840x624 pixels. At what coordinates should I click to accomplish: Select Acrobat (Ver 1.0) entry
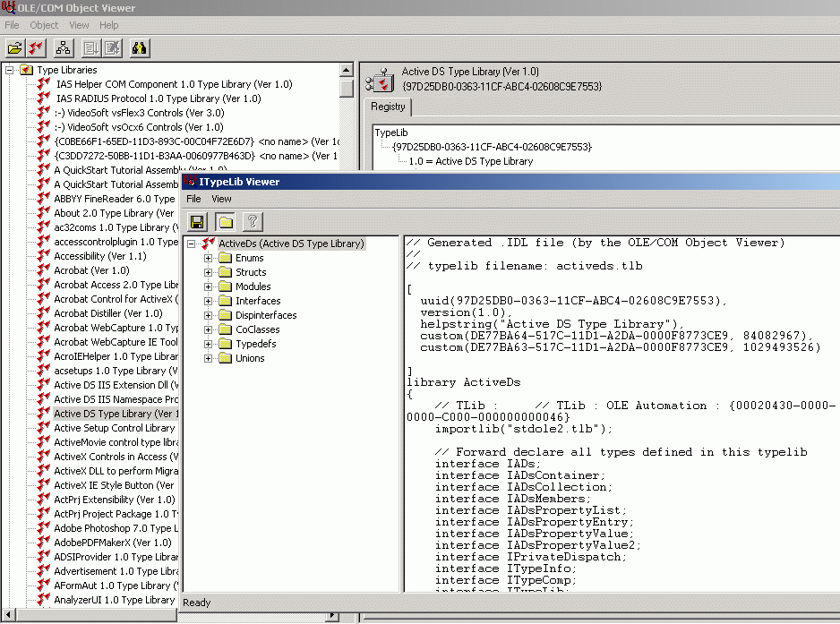(91, 270)
